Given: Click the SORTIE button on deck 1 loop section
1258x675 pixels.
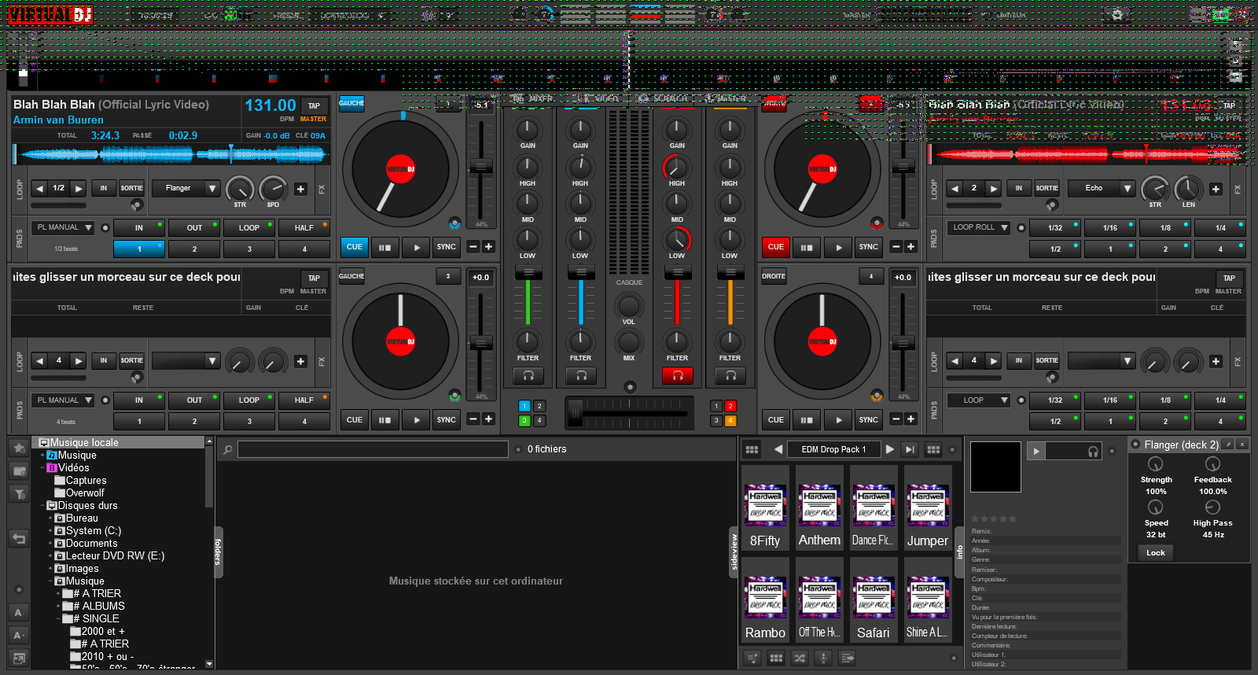Looking at the screenshot, I should [x=131, y=188].
